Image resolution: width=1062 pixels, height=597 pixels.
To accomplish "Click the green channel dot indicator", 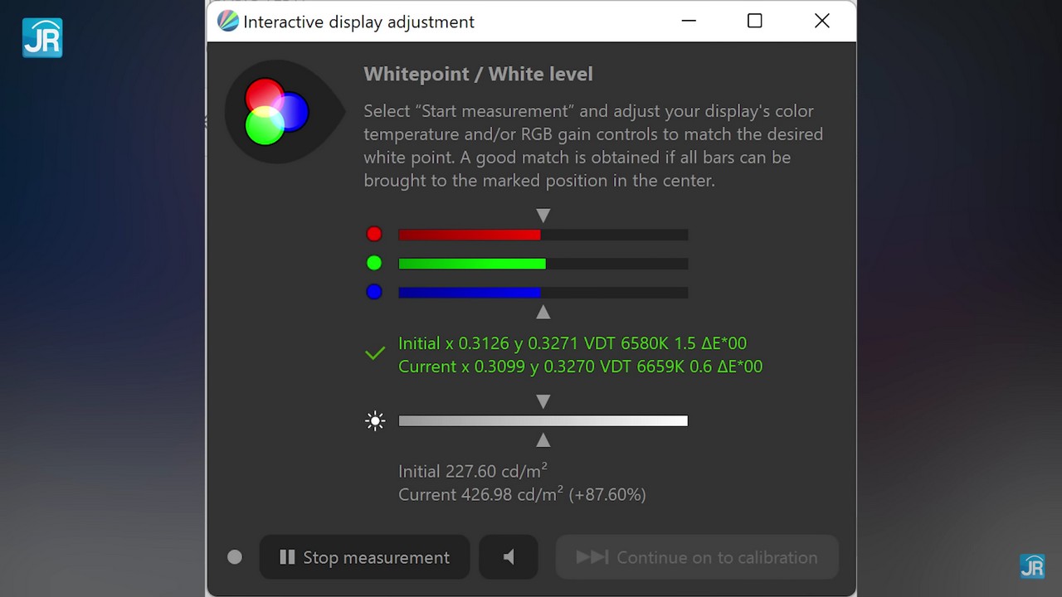I will (374, 264).
